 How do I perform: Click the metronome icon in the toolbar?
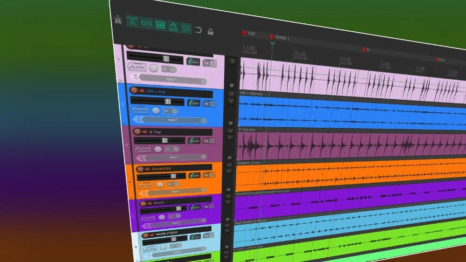(117, 20)
